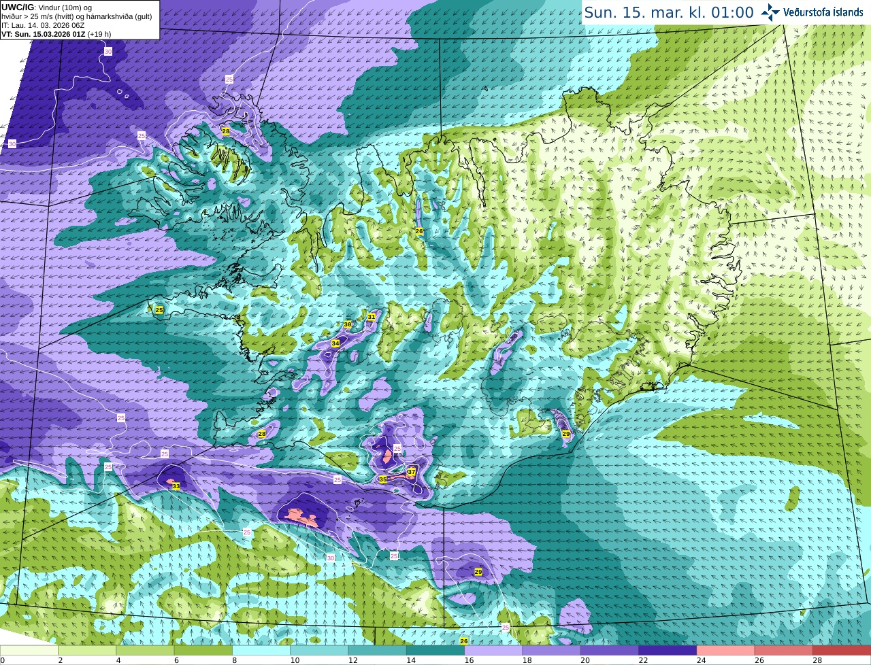Image resolution: width=871 pixels, height=665 pixels.
Task: Select the purple 20–22 m/s scale swatch
Action: [x=610, y=651]
